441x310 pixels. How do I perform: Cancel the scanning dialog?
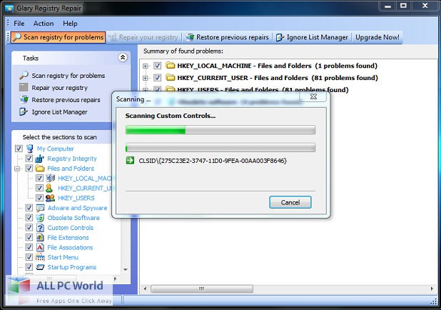(290, 202)
